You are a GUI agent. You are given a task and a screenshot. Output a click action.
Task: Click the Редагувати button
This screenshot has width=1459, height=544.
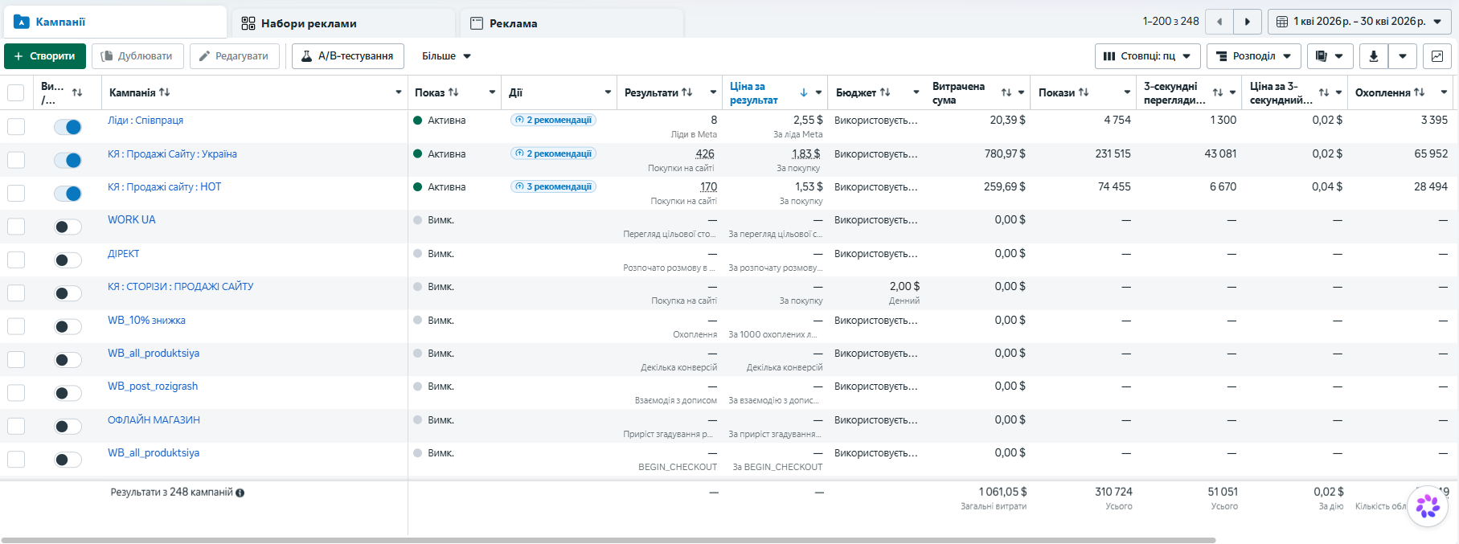point(235,56)
